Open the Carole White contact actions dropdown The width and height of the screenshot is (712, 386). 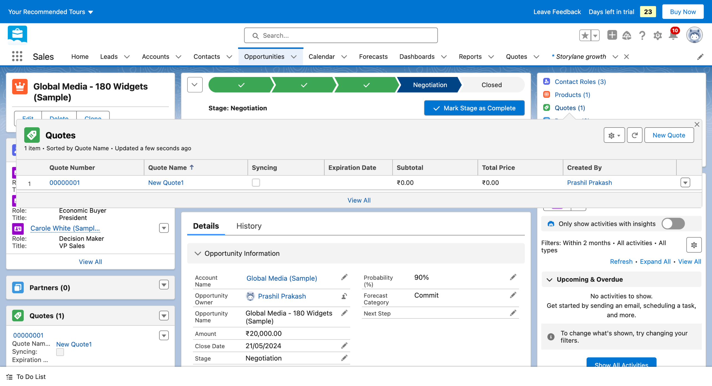(164, 228)
